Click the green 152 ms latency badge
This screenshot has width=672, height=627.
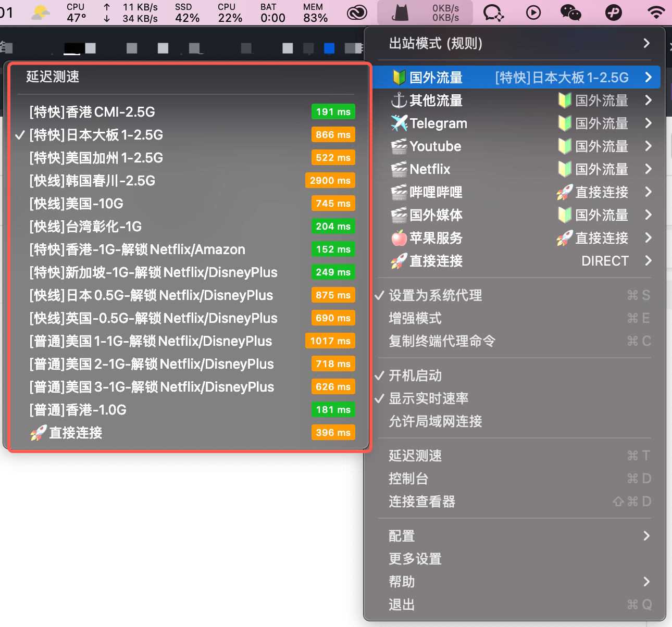pos(333,249)
